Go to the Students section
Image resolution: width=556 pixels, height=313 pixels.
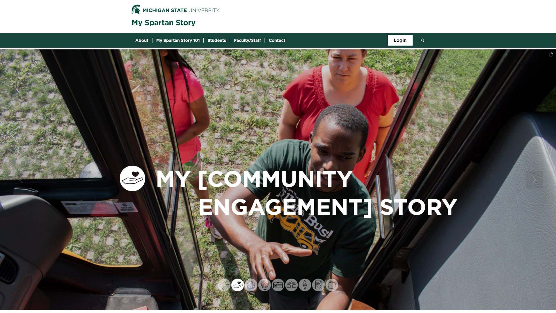217,40
